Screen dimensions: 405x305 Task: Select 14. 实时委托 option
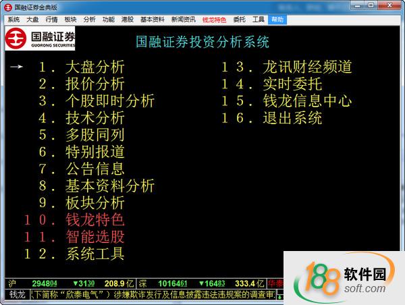272,84
